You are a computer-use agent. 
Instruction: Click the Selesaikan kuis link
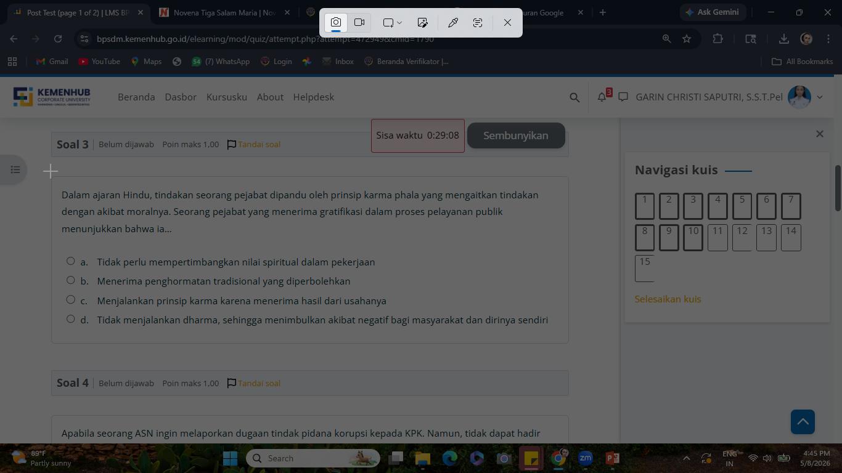[x=668, y=299]
